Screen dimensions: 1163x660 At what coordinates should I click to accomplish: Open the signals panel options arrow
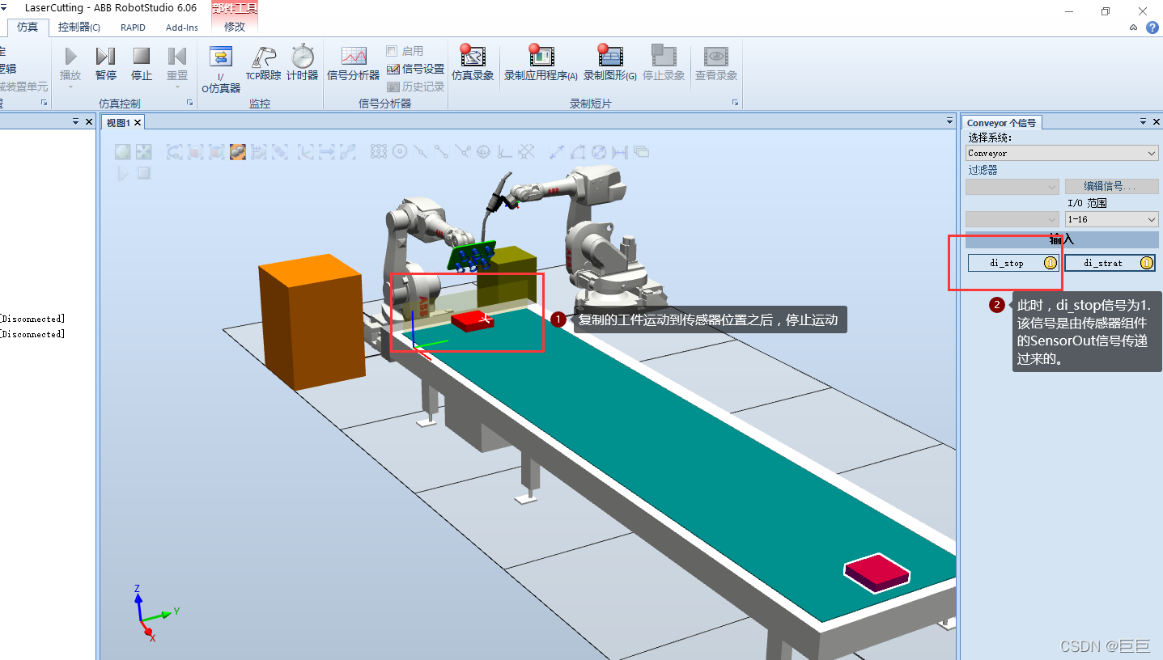pyautogui.click(x=1143, y=122)
